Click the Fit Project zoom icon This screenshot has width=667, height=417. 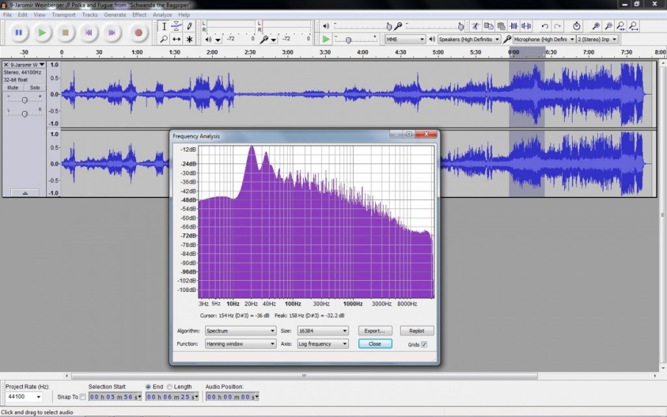click(633, 26)
